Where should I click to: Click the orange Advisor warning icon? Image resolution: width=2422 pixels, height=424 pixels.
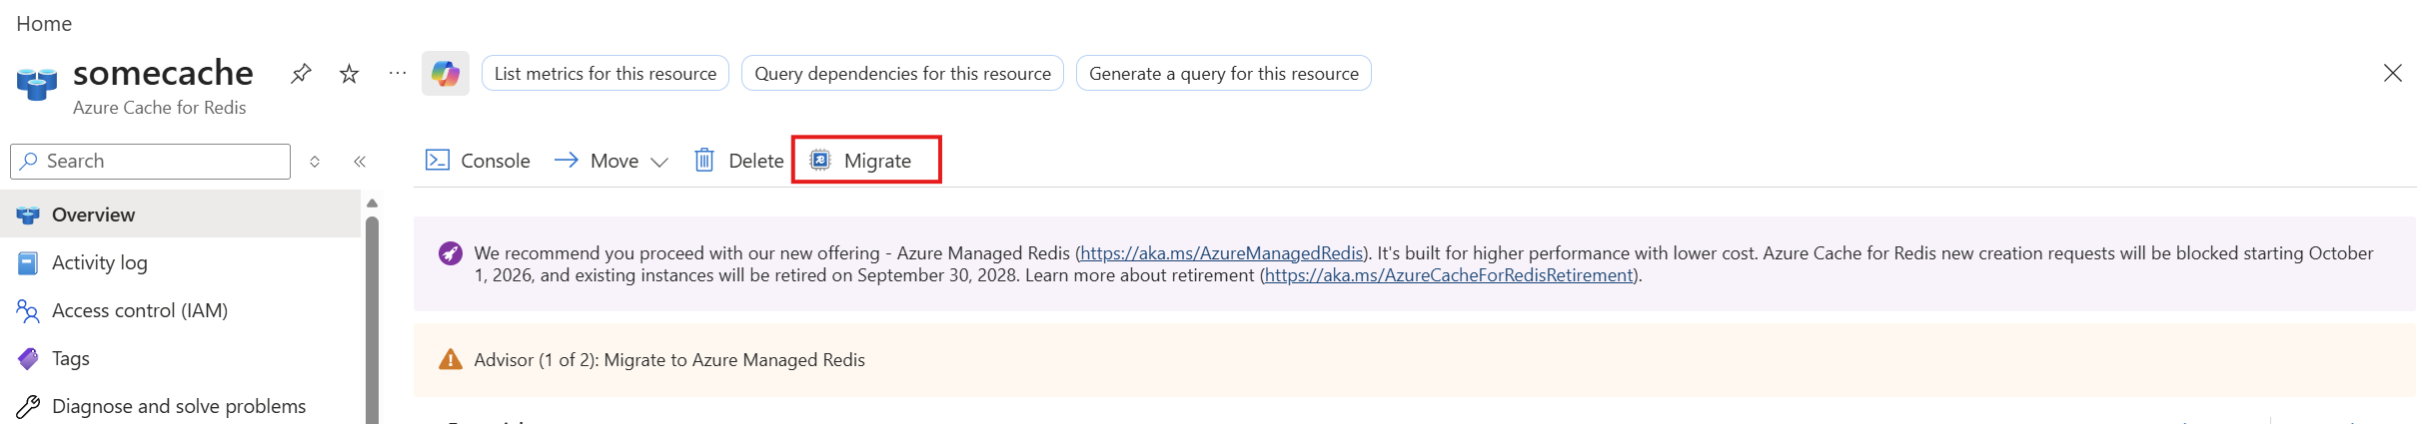tap(451, 359)
